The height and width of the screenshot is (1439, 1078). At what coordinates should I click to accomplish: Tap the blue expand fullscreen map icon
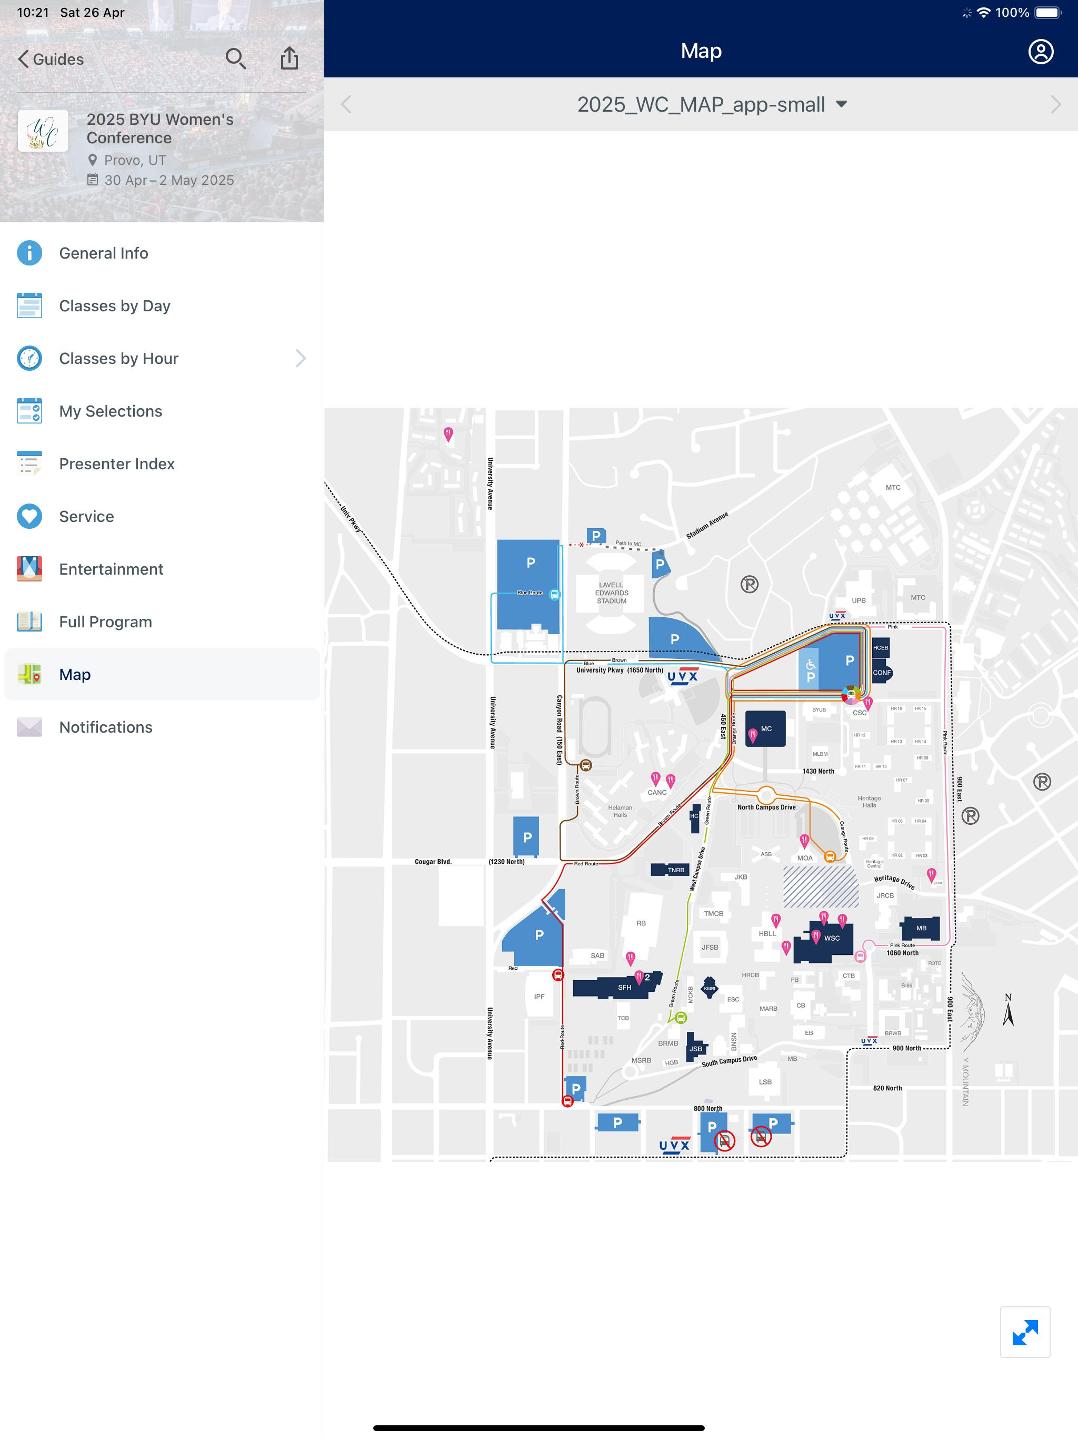1025,1332
